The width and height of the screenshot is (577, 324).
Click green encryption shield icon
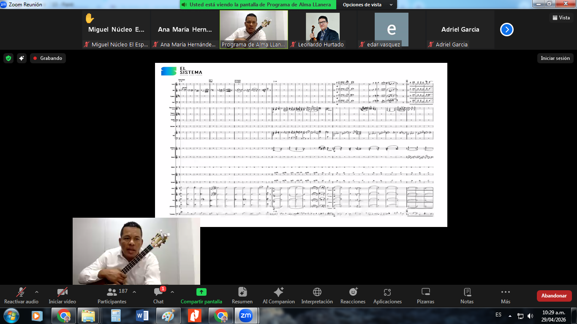click(x=8, y=58)
